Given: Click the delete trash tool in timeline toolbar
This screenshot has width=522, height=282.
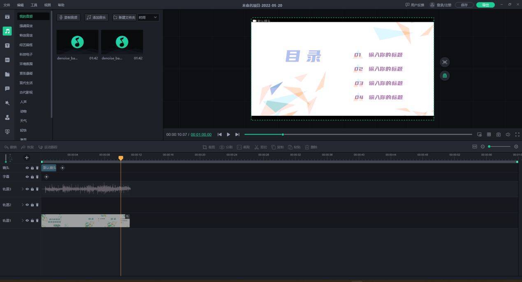Looking at the screenshot, I should tap(311, 147).
